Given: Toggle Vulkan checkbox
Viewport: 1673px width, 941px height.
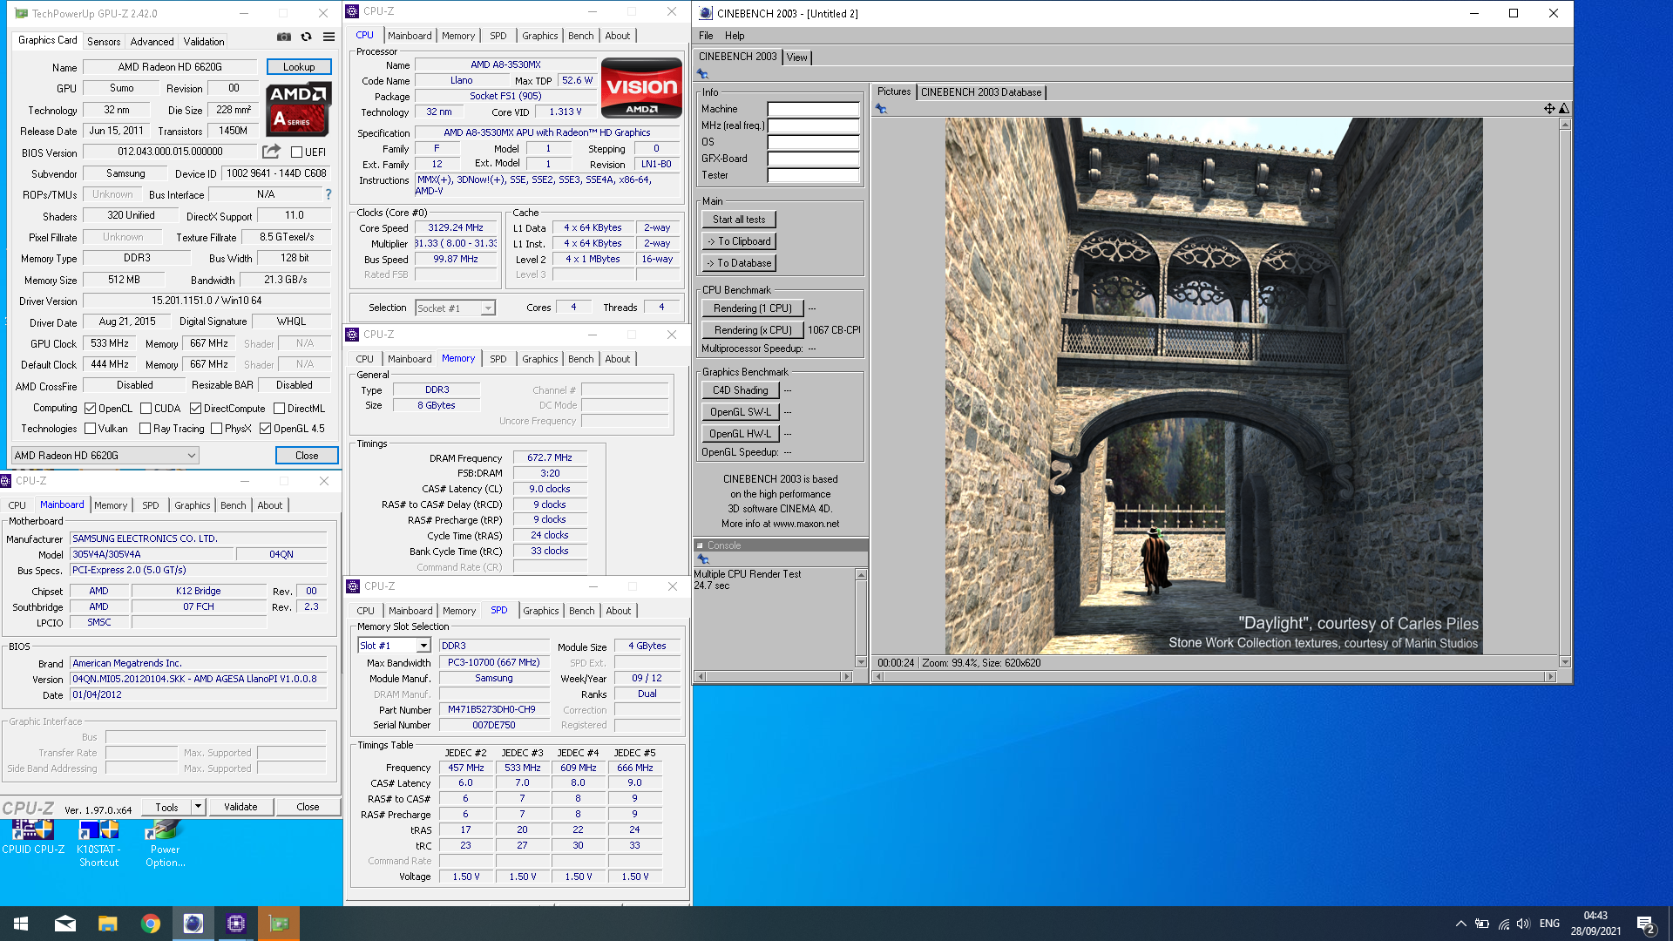Looking at the screenshot, I should 90,429.
